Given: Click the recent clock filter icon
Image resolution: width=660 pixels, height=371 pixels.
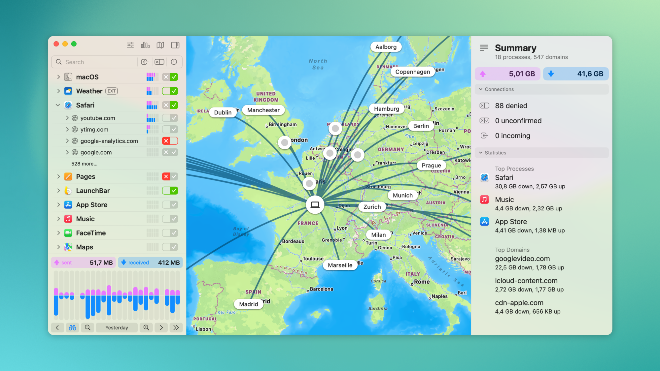Looking at the screenshot, I should [174, 62].
